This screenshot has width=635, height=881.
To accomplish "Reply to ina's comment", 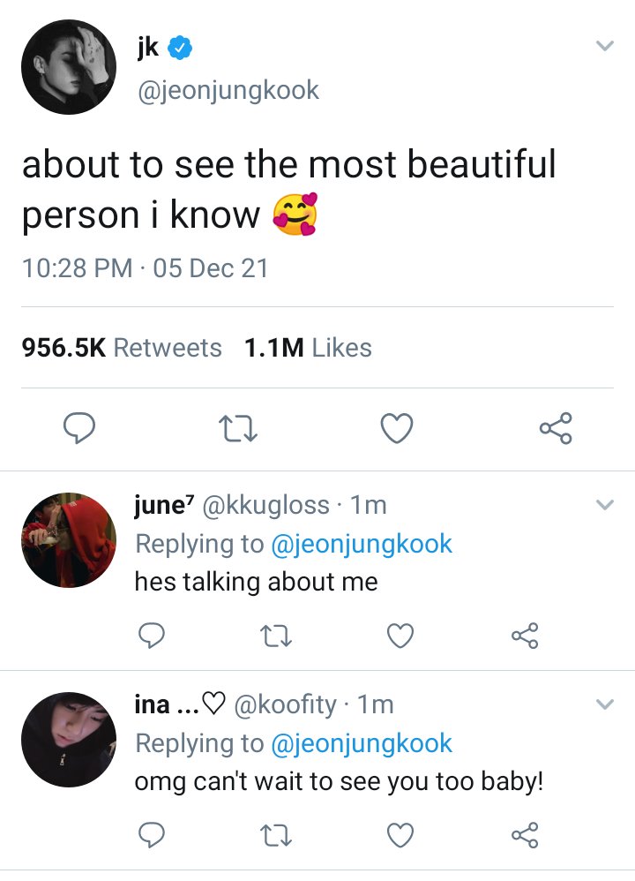I will coord(152,835).
